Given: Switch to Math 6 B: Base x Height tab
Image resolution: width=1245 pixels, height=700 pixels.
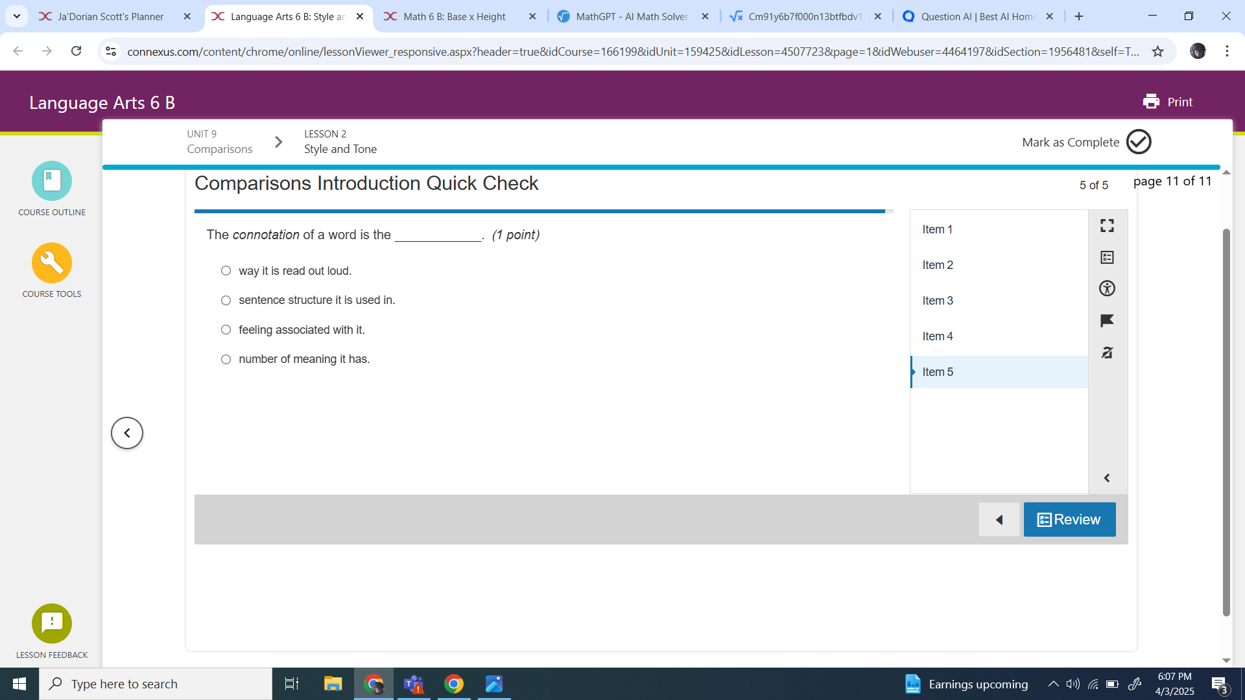Looking at the screenshot, I should pos(454,17).
